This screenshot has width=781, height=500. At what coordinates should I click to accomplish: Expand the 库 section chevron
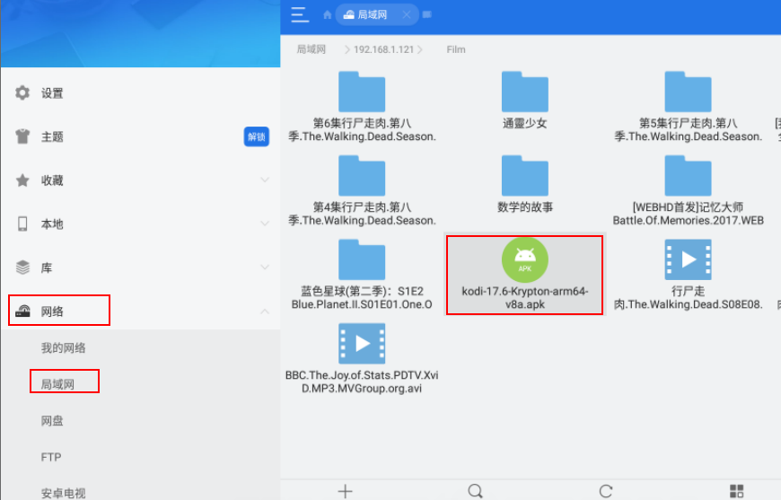[x=265, y=268]
